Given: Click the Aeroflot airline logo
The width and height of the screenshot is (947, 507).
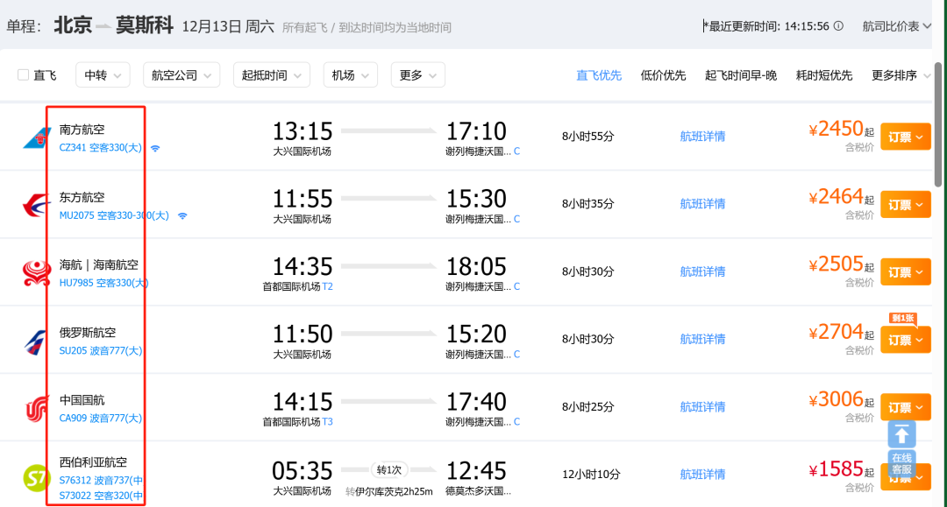Looking at the screenshot, I should pyautogui.click(x=36, y=341).
